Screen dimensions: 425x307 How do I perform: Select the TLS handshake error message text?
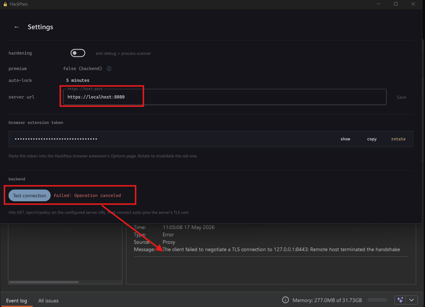click(x=281, y=249)
